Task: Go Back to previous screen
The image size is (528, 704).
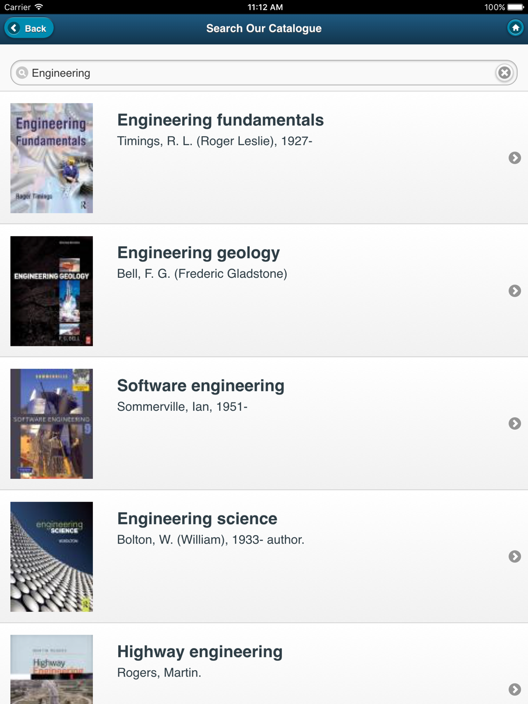Action: pyautogui.click(x=29, y=29)
